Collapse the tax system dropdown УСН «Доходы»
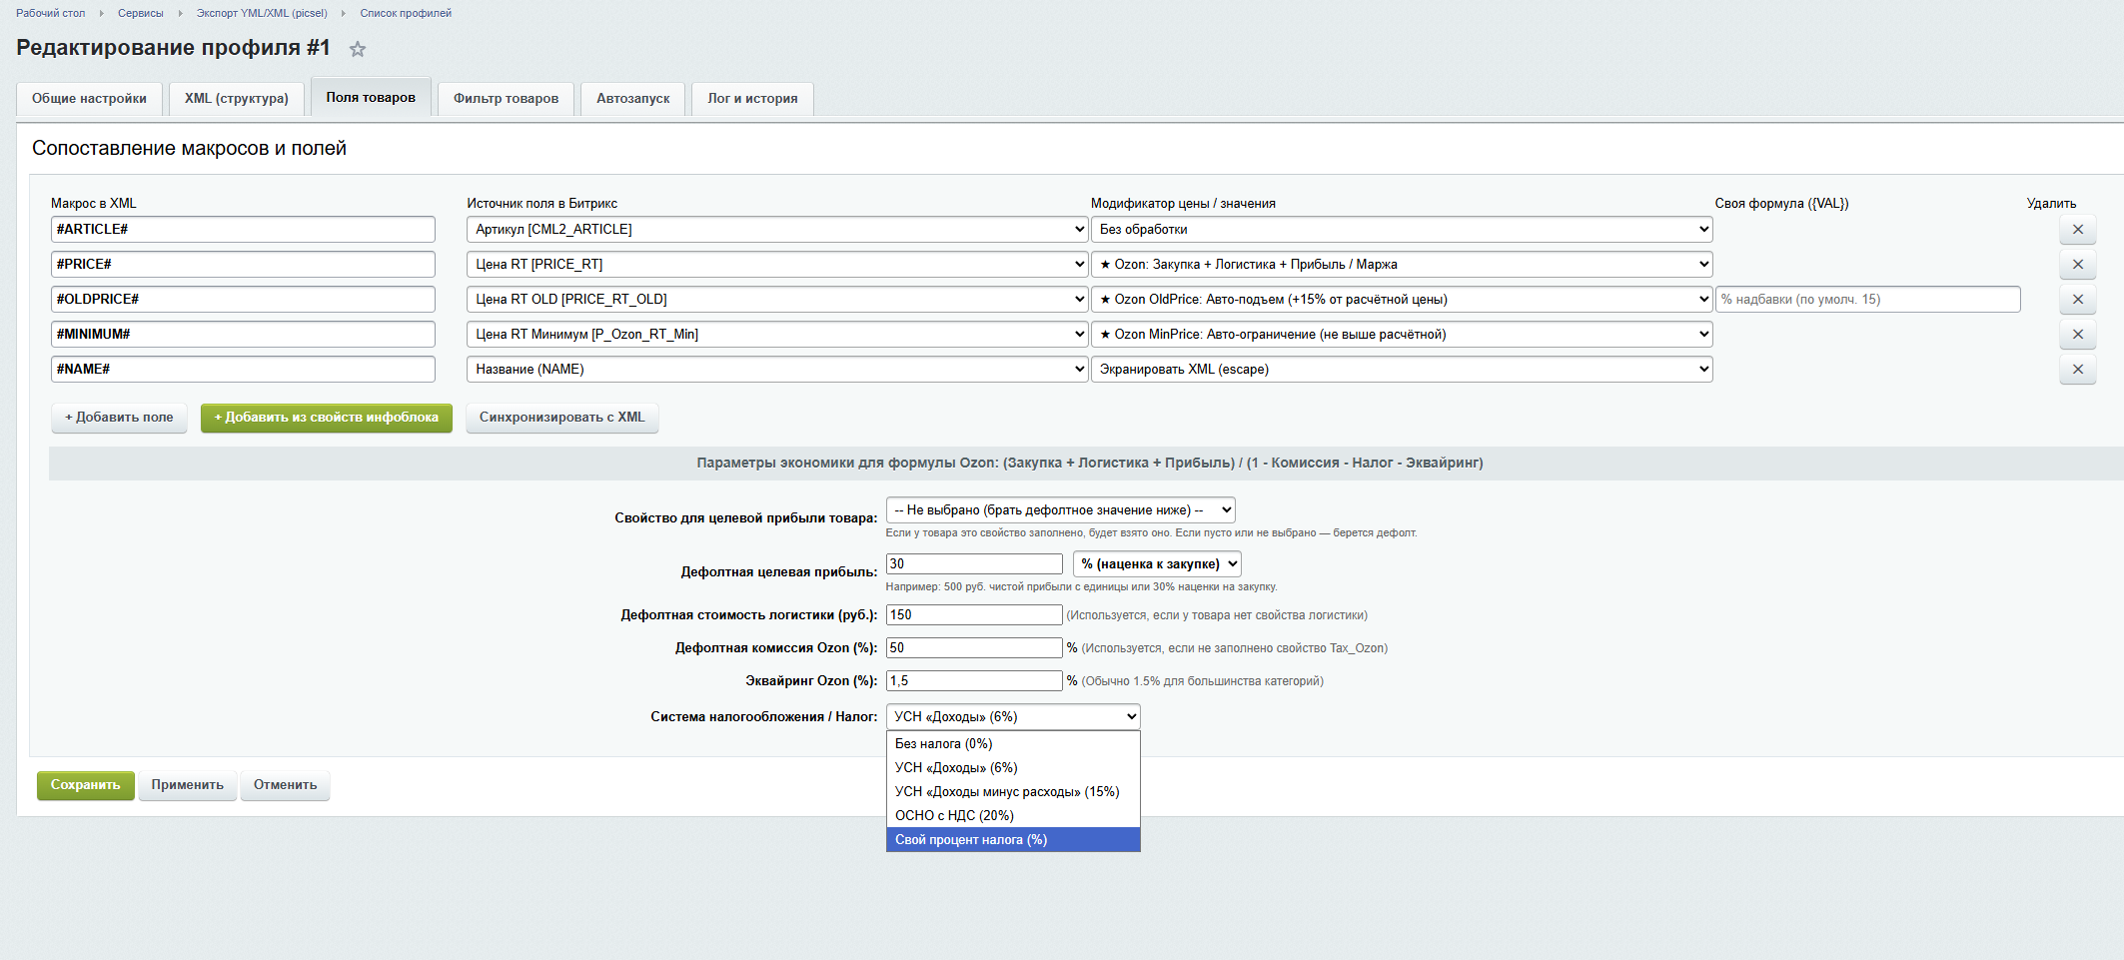This screenshot has height=960, width=2124. 1013,717
